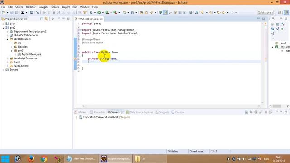Open the Navigate menu
Image resolution: width=290 pixels, height=163 pixels.
click(43, 7)
